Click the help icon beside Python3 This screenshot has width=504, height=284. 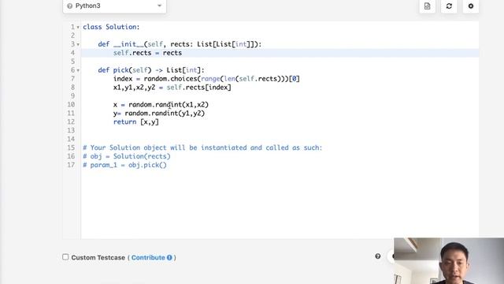point(69,6)
